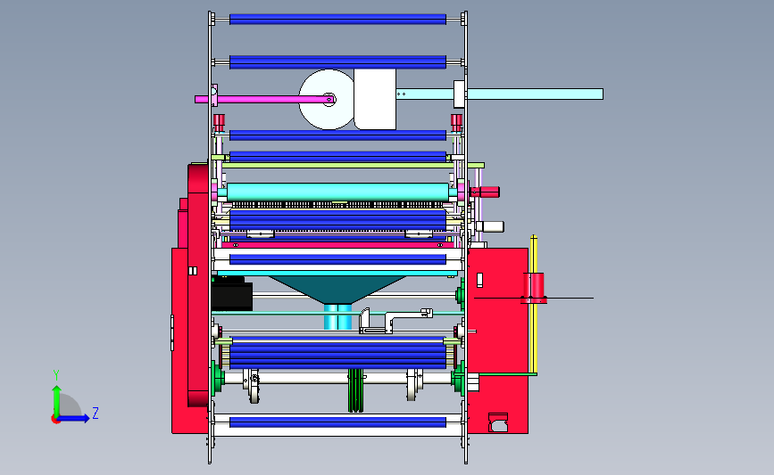Select the white circular material roll
The height and width of the screenshot is (475, 774).
326,100
